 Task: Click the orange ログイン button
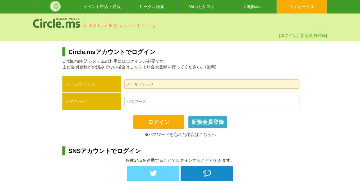click(159, 122)
